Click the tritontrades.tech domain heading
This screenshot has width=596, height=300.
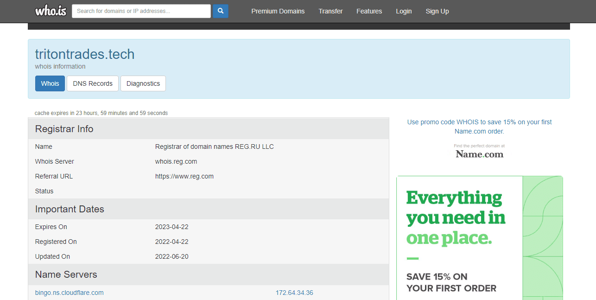[85, 54]
